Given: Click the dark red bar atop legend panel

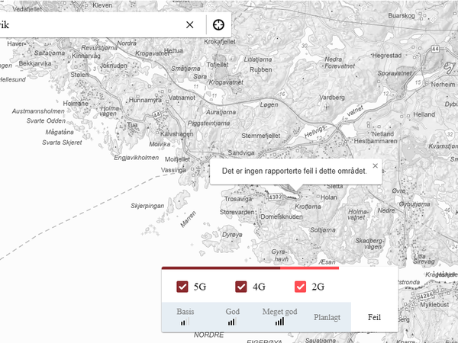Looking at the screenshot, I should [221, 268].
